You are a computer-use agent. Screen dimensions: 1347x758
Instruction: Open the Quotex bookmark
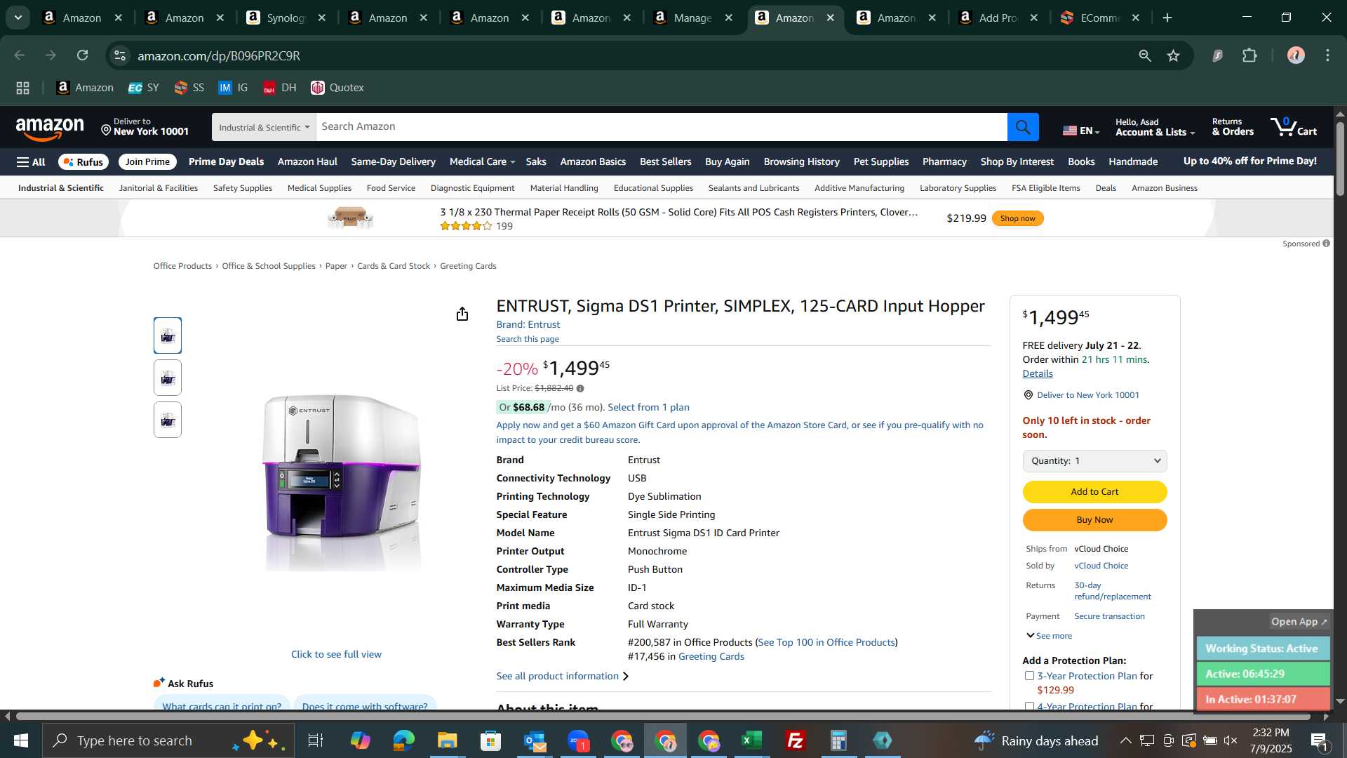[x=337, y=88]
